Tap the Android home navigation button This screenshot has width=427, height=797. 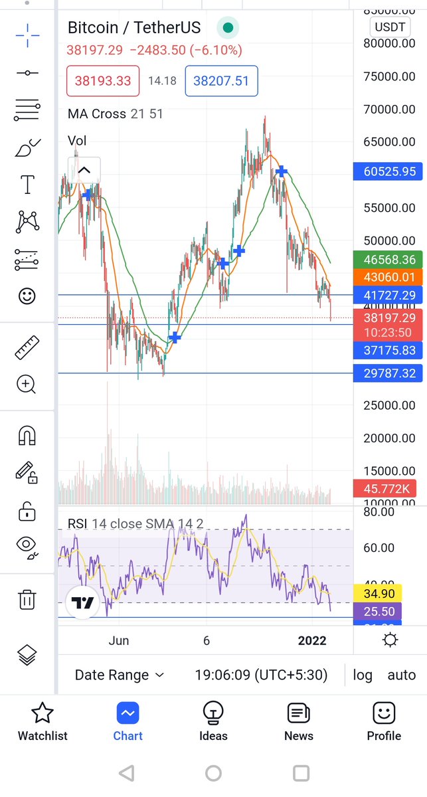(x=213, y=773)
